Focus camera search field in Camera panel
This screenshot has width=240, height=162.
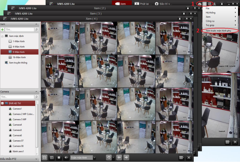[x=17, y=97]
